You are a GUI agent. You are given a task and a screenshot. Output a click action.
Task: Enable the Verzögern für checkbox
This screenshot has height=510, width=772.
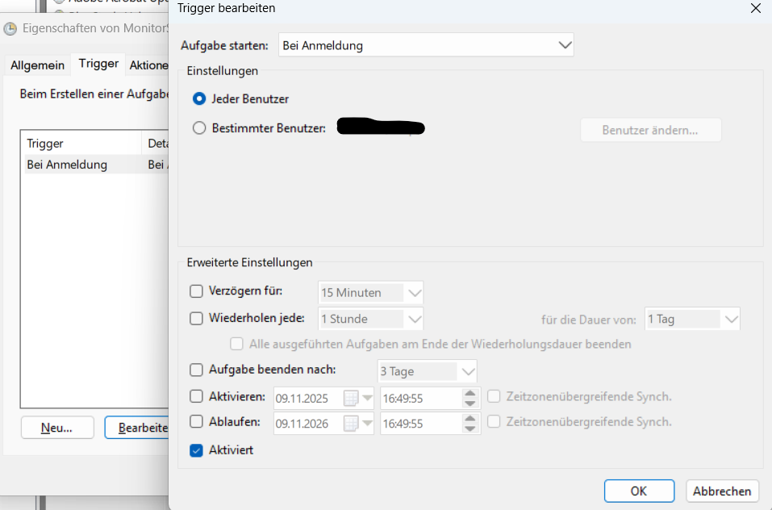[x=196, y=291]
